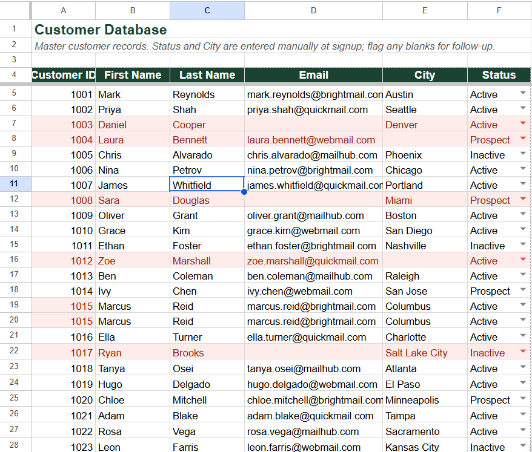Select customer ID 1015 in row 19
This screenshot has height=452, width=532.
[64, 306]
